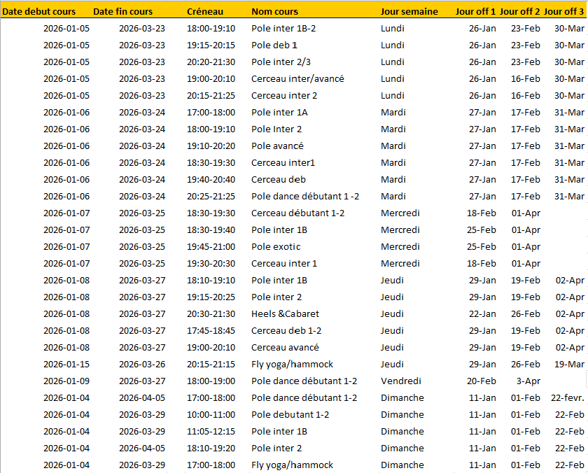Click the 'Pole avancé' course name cell
This screenshot has height=473, width=588.
(277, 146)
